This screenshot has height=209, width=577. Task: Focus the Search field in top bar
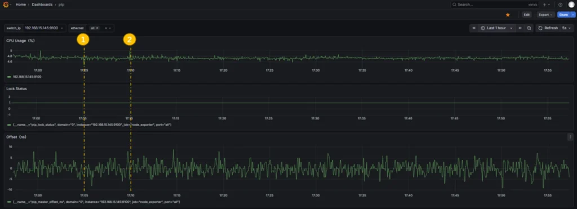pyautogui.click(x=495, y=5)
